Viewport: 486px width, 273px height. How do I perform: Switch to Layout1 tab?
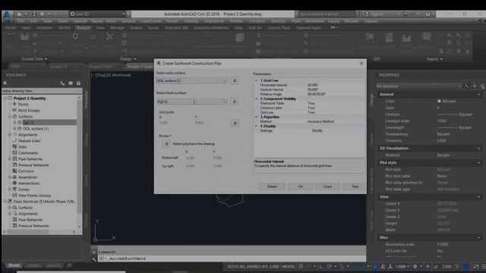coord(33,265)
